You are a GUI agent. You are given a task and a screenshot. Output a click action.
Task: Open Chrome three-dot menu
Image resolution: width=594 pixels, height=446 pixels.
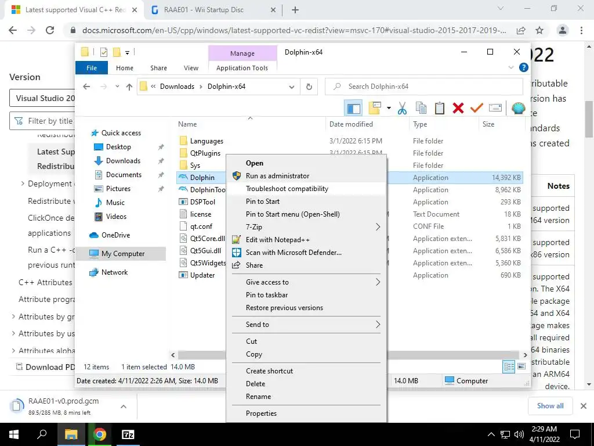(x=581, y=30)
